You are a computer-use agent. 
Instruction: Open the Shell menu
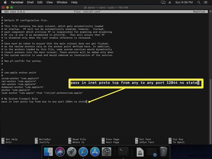pos(30,2)
